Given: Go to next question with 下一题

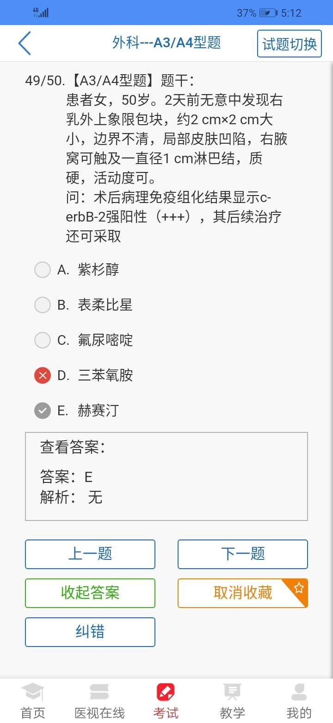Looking at the screenshot, I should (x=242, y=554).
